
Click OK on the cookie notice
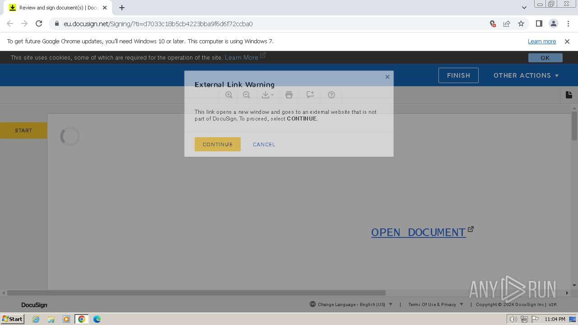(x=545, y=58)
